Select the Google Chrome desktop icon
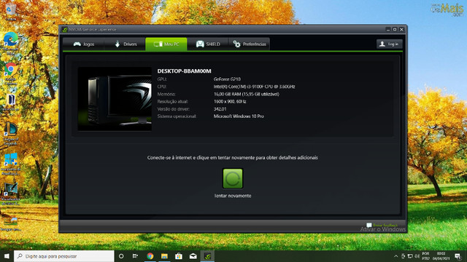467x262 pixels. [x=10, y=74]
